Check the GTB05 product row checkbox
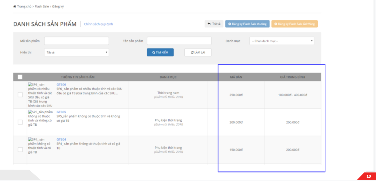The height and width of the screenshot is (181, 376). (20, 122)
